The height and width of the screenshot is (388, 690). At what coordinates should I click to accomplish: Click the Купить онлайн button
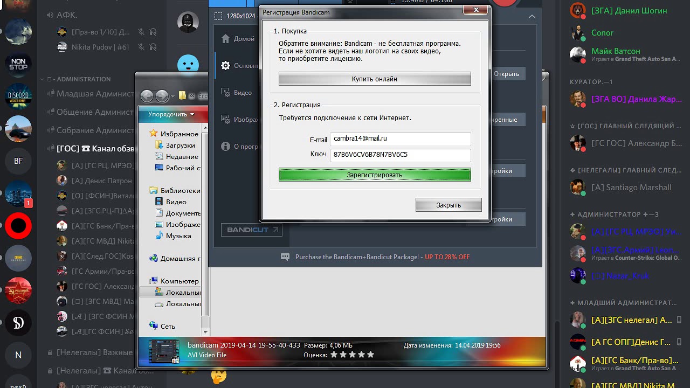(x=375, y=79)
